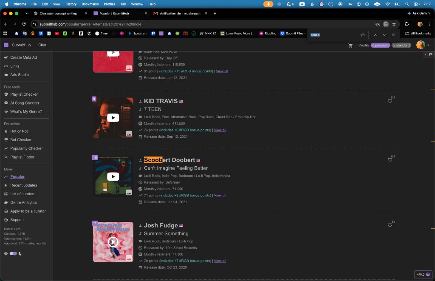
Task: Open Profiles menu in menu bar
Action: pos(110,4)
